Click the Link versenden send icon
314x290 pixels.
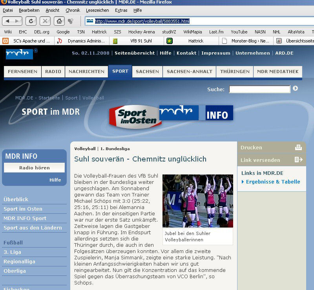click(x=298, y=160)
